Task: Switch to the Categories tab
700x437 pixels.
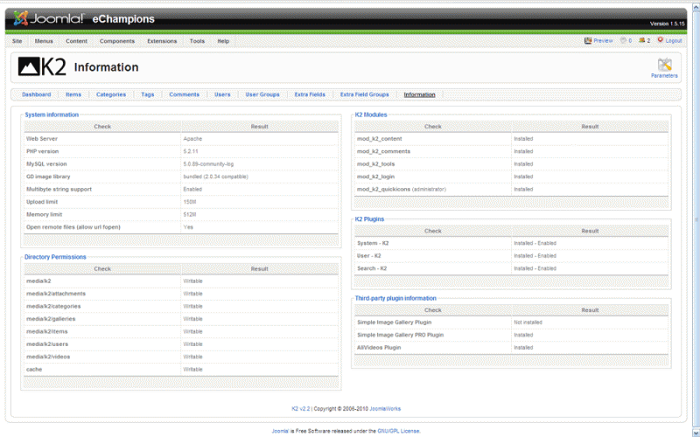Action: [111, 94]
